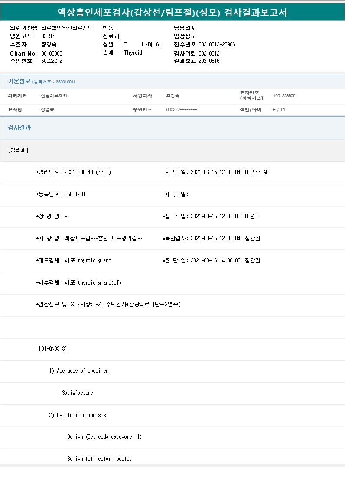The image size is (345, 502).
Task: Click the 병원코드 value 32097
Action: [48, 36]
